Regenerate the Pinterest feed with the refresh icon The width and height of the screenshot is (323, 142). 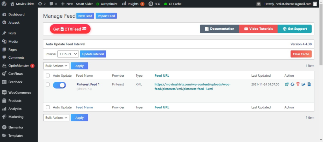pyautogui.click(x=292, y=85)
